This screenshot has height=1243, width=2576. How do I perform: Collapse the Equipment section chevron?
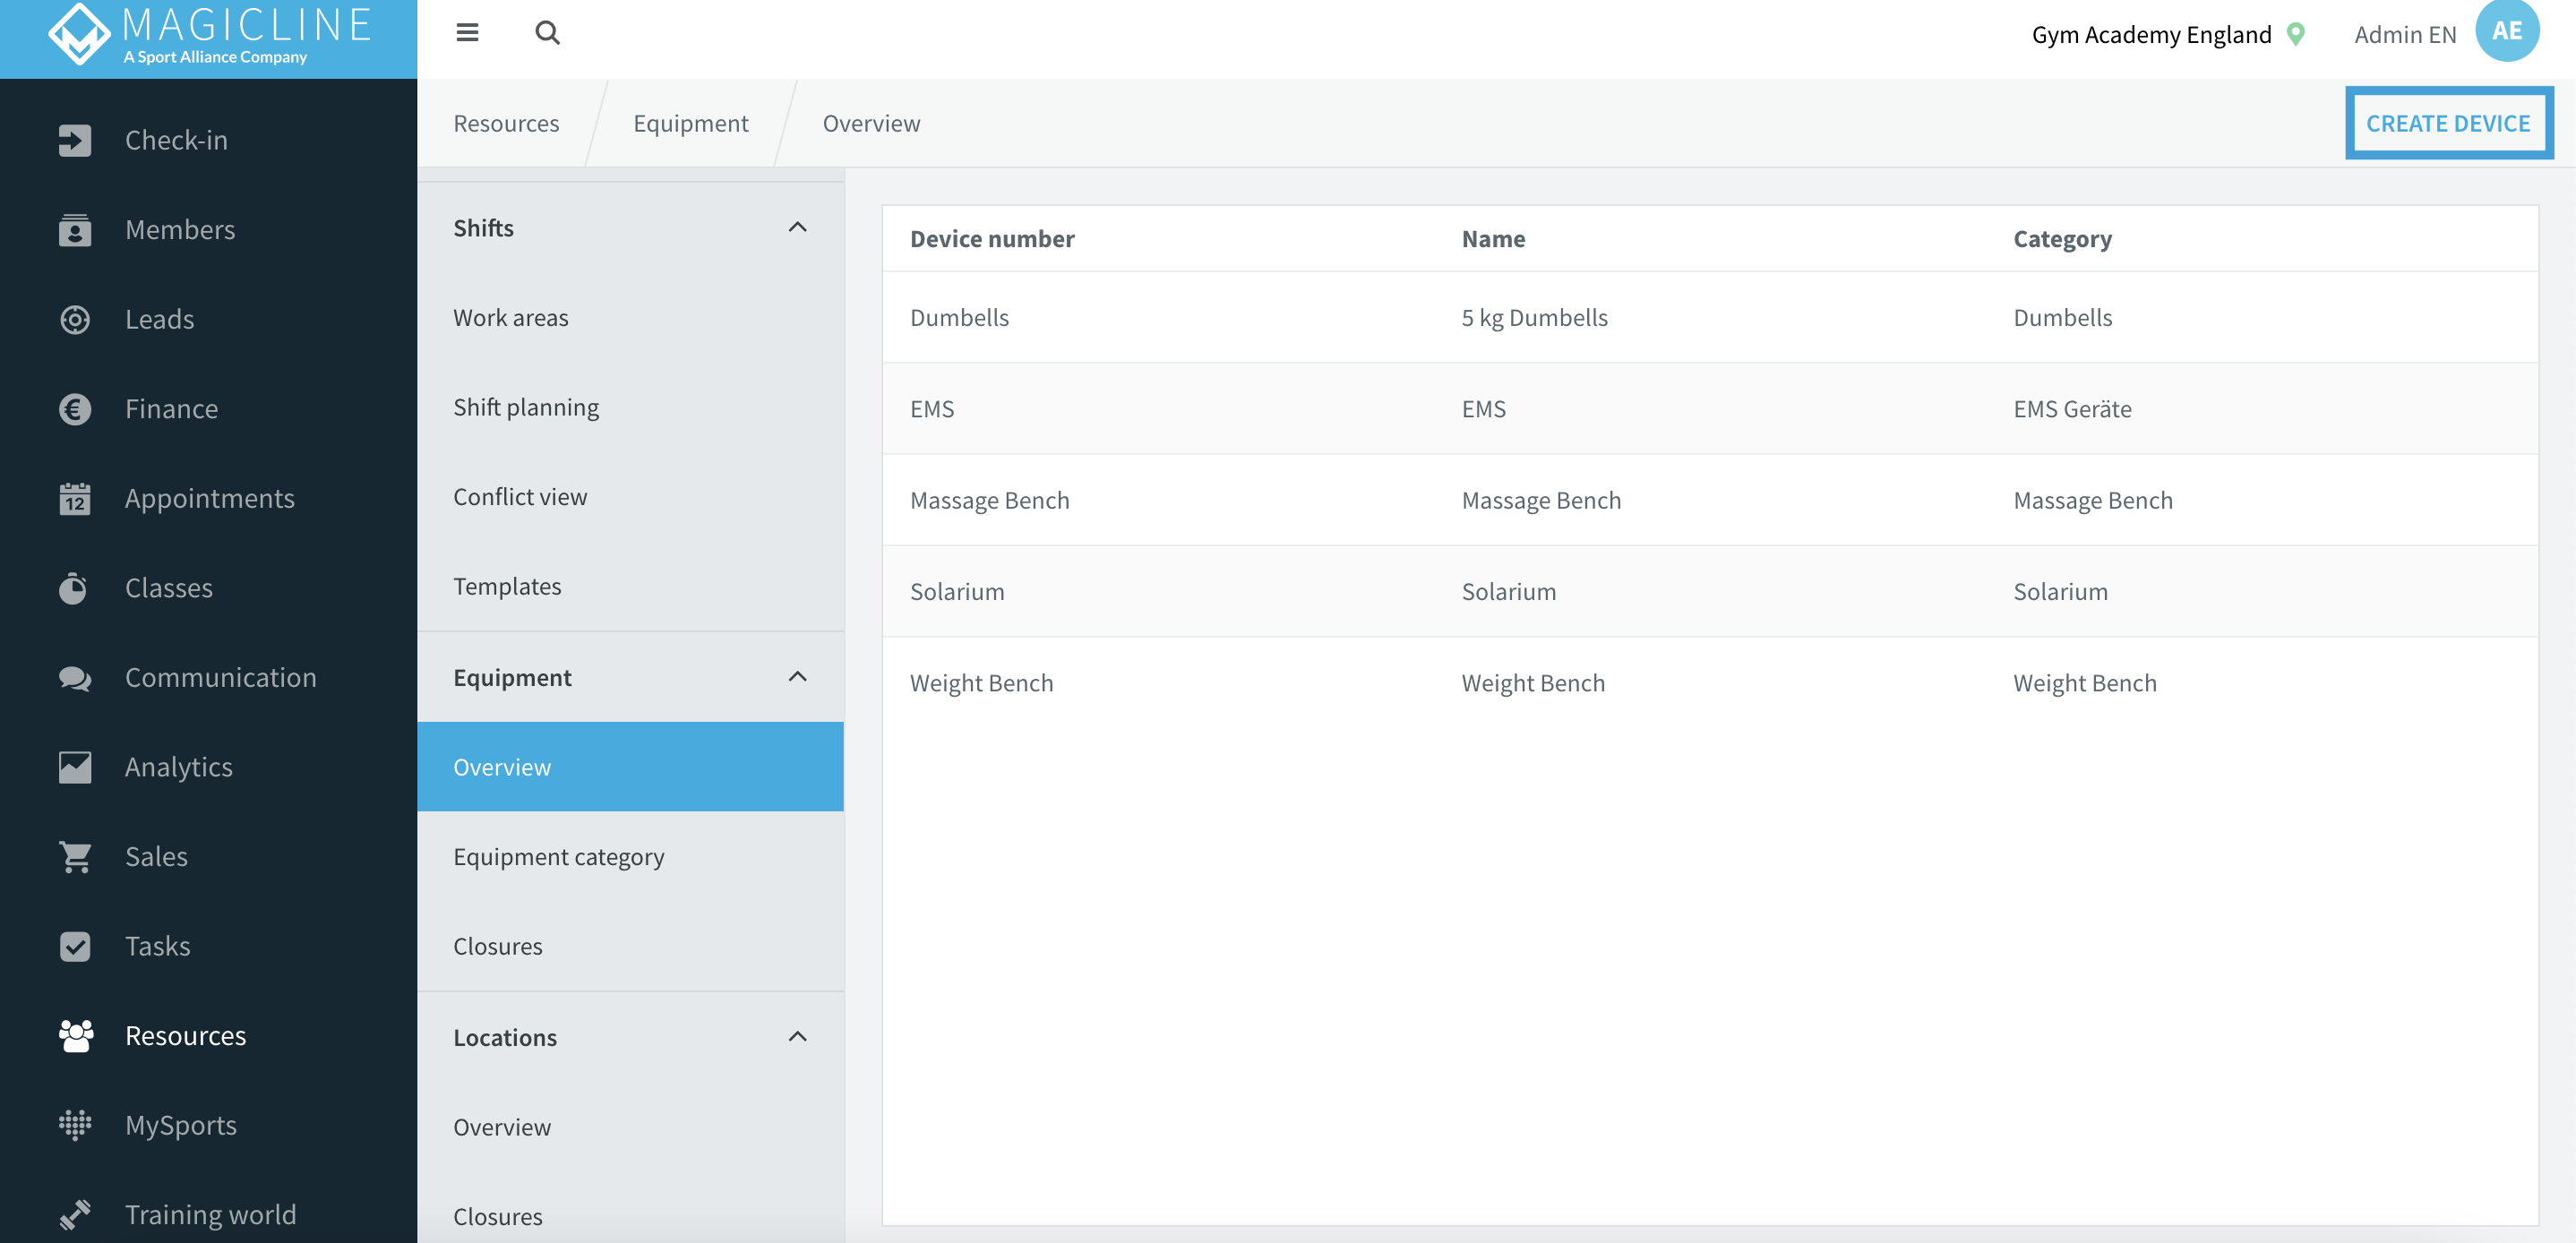[798, 677]
